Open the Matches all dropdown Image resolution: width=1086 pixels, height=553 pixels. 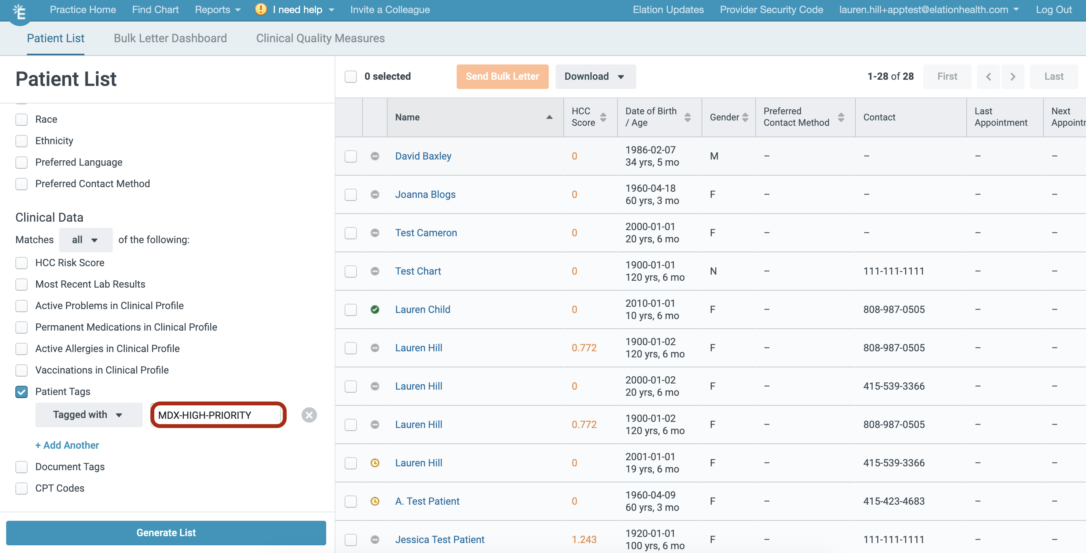pyautogui.click(x=85, y=240)
